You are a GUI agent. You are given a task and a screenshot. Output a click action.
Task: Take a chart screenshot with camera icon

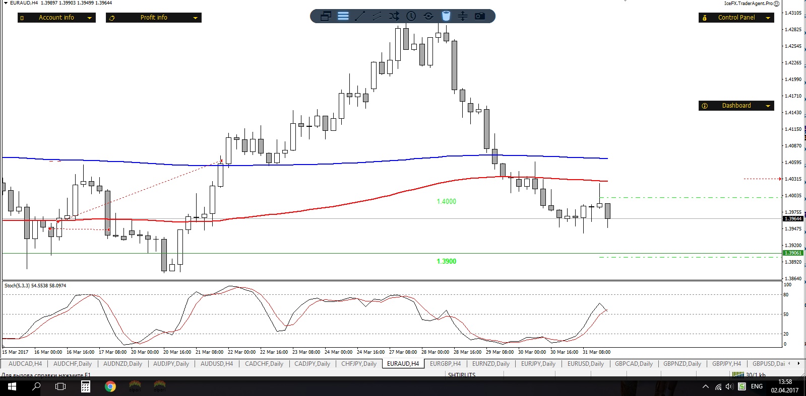point(480,16)
